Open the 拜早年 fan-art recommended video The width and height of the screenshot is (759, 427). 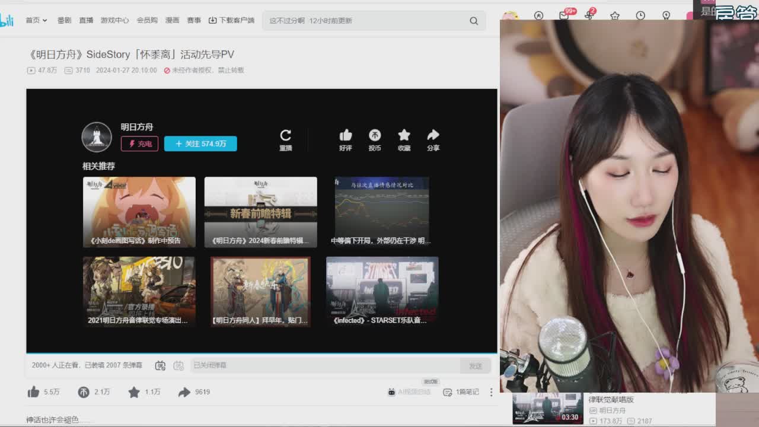260,291
